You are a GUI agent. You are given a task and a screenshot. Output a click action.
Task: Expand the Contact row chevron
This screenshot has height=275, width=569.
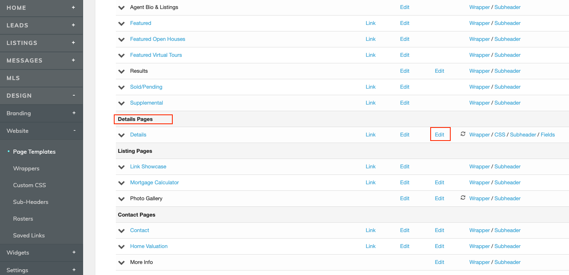(121, 230)
